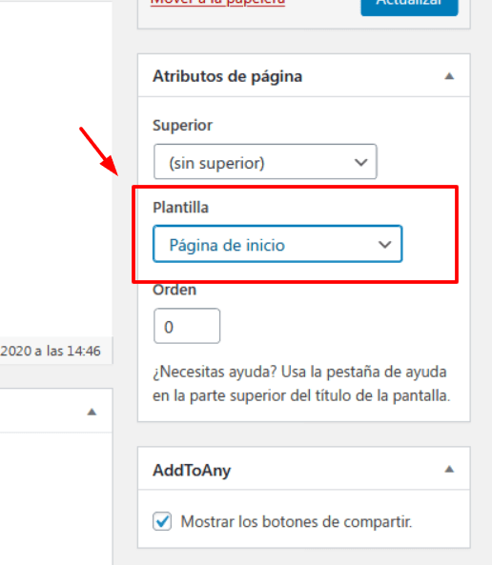Screen dimensions: 492x565
Task: Focus the Orden number field
Action: [187, 326]
